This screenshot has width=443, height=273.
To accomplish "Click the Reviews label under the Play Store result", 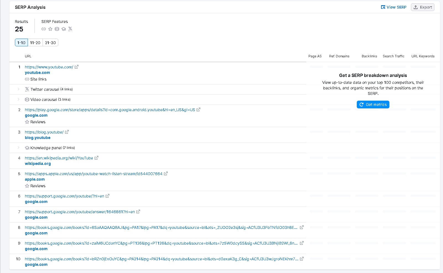I will coord(38,122).
